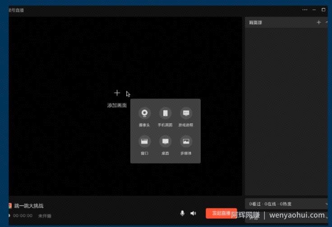
Task: Toggle the speaker audio
Action: click(x=193, y=213)
